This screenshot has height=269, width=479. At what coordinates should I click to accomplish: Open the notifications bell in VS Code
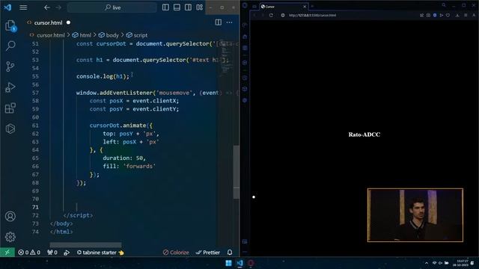coord(230,253)
